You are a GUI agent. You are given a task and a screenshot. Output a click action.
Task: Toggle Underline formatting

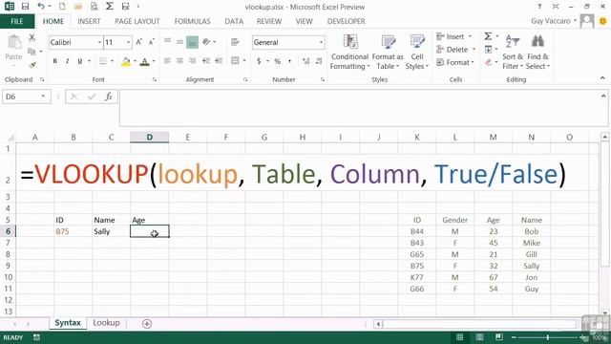pyautogui.click(x=80, y=61)
